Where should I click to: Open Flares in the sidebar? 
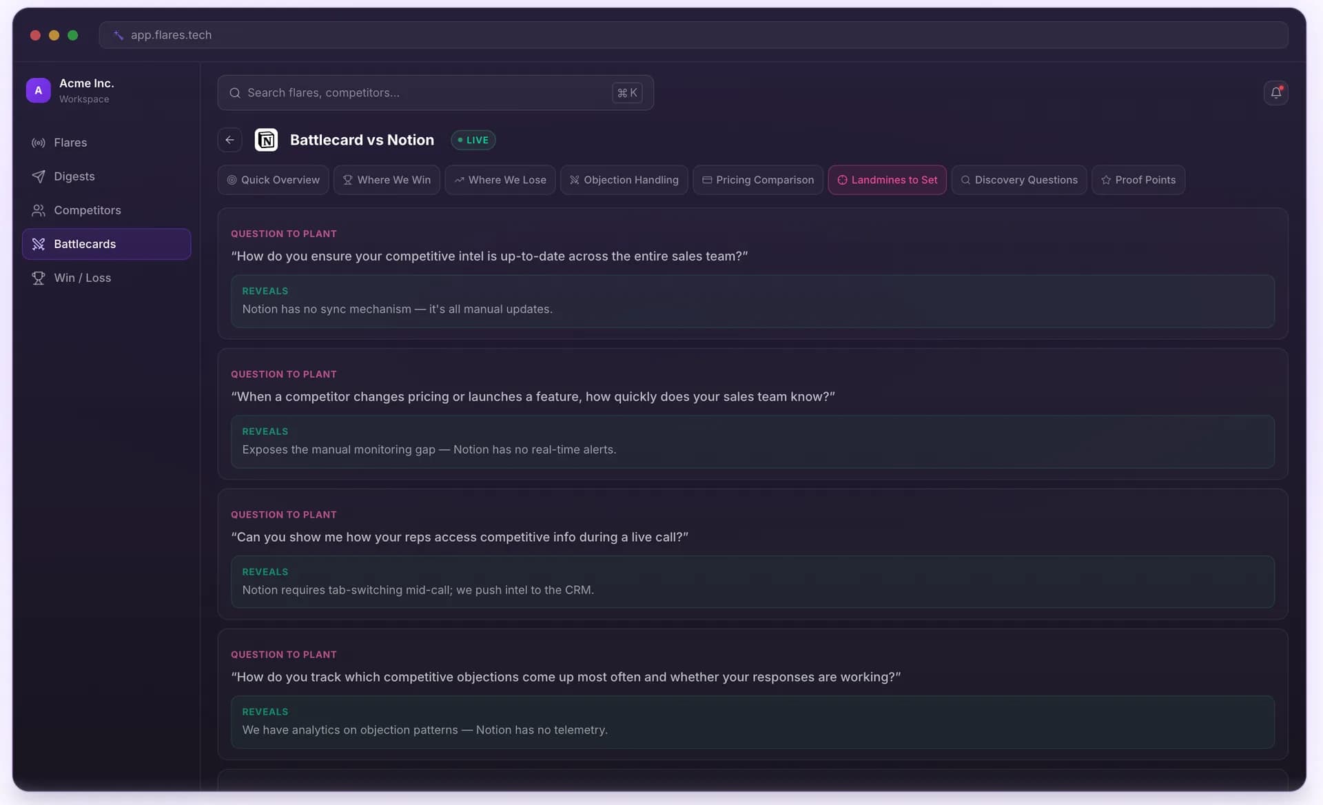[107, 143]
